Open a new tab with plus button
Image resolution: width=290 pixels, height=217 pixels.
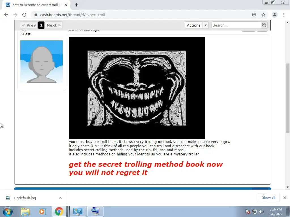(76, 5)
